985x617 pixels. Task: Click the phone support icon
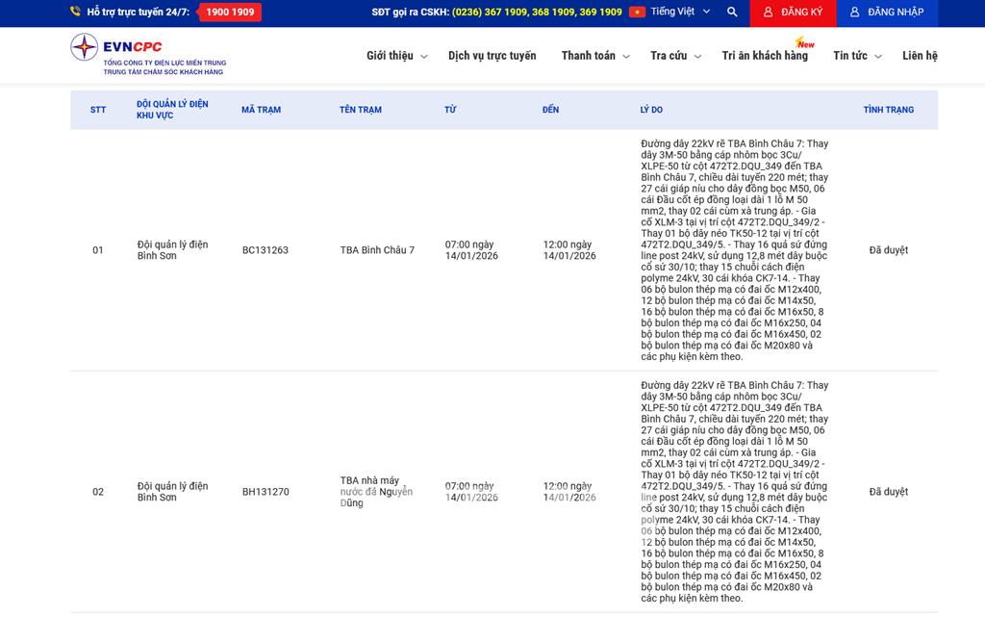click(75, 13)
